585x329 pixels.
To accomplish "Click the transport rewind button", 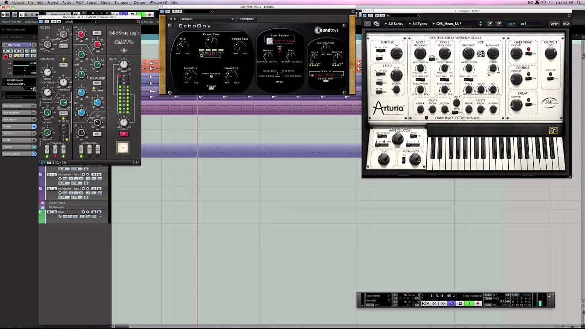I will click(434, 303).
